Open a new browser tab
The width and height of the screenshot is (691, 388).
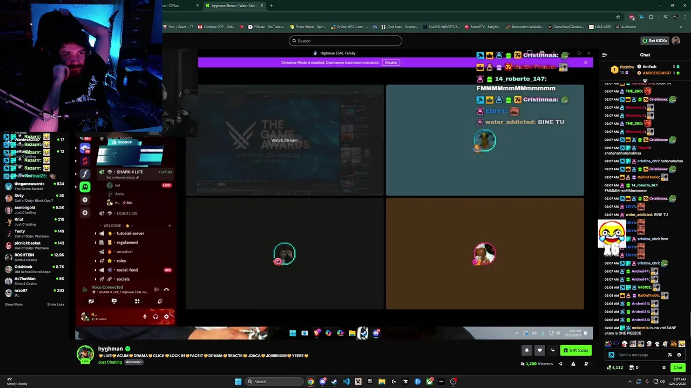coord(272,5)
